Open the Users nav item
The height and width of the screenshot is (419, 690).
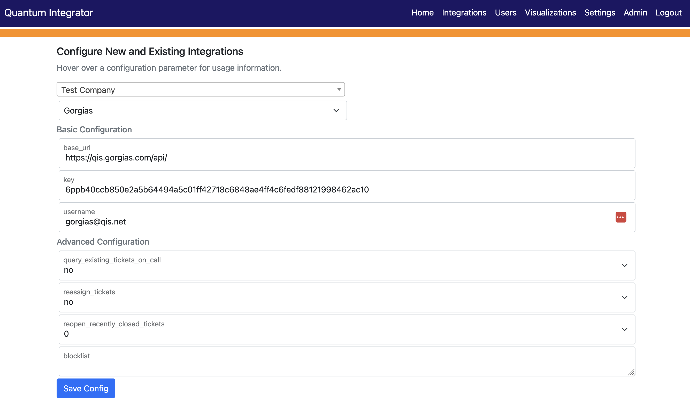pyautogui.click(x=505, y=13)
